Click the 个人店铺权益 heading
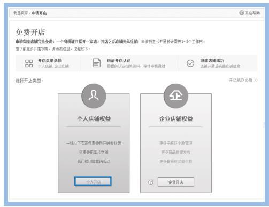This screenshot has height=207, width=269. pos(94,118)
